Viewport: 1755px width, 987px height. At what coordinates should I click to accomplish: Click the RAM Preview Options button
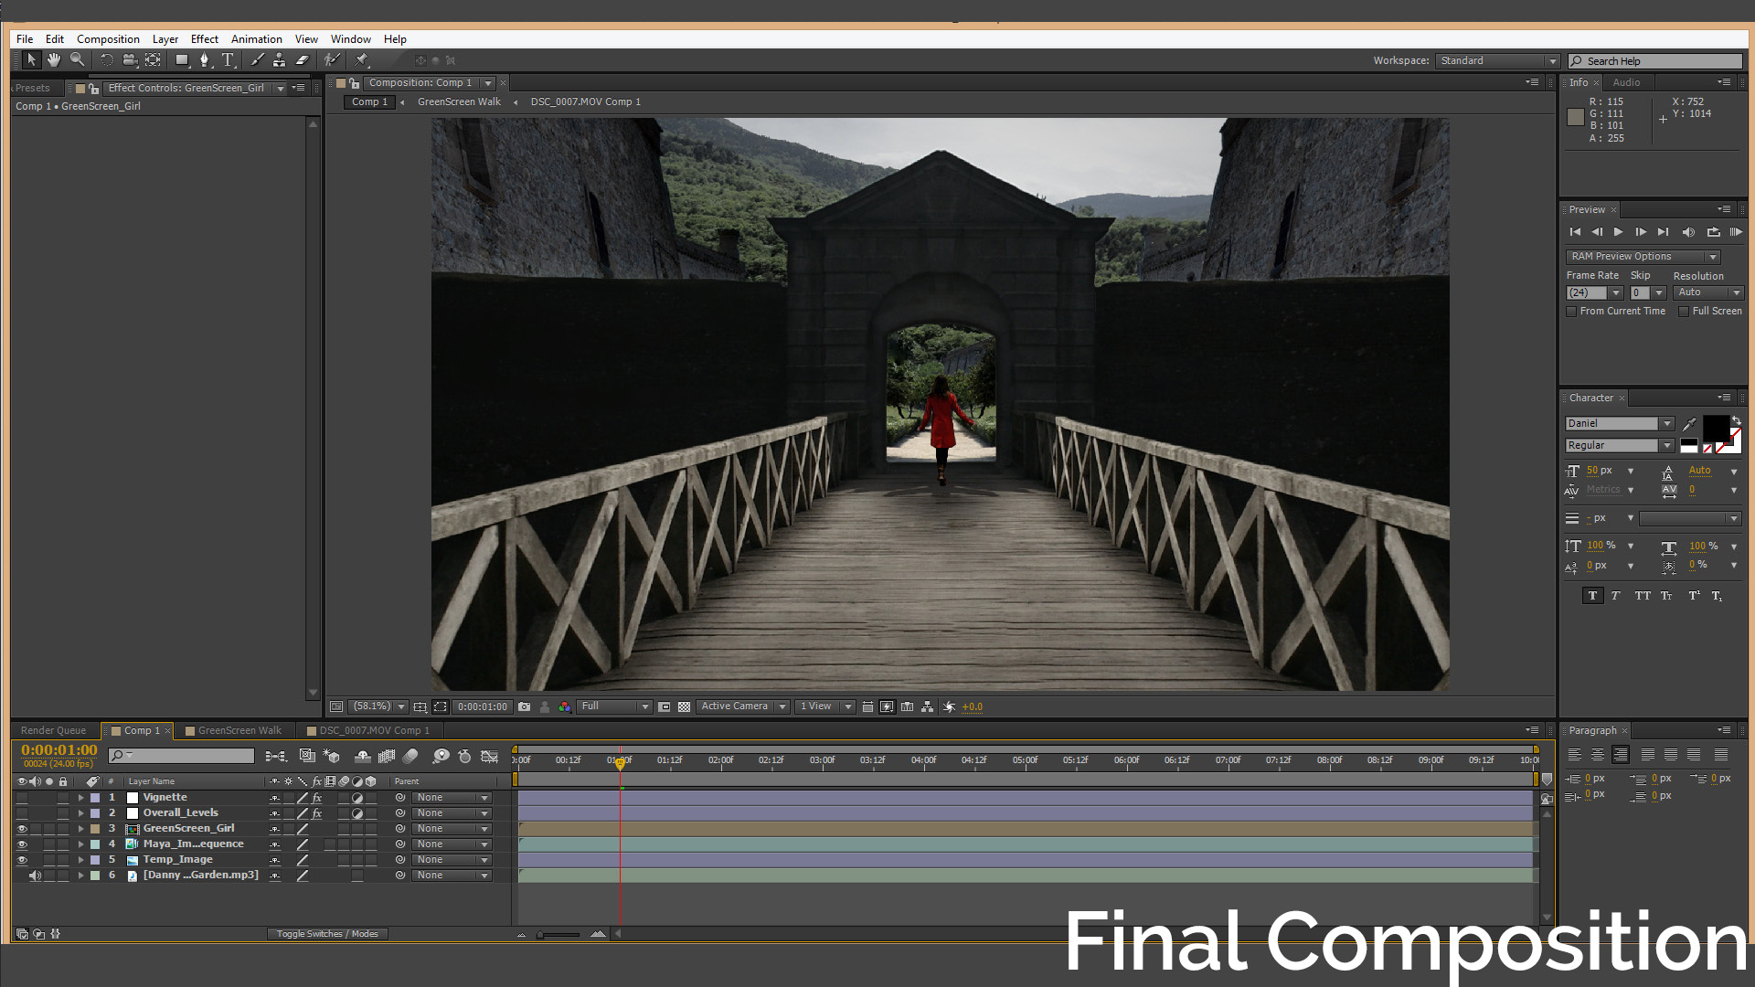point(1643,256)
